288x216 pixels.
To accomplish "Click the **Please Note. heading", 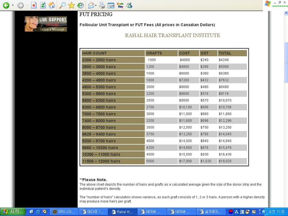I will (x=93, y=180).
